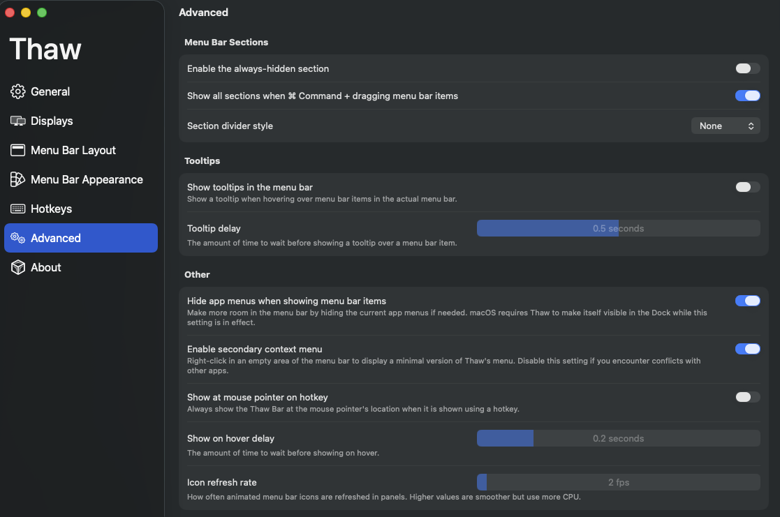Adjust the Show on hover delay slider
The width and height of the screenshot is (780, 517).
[618, 438]
